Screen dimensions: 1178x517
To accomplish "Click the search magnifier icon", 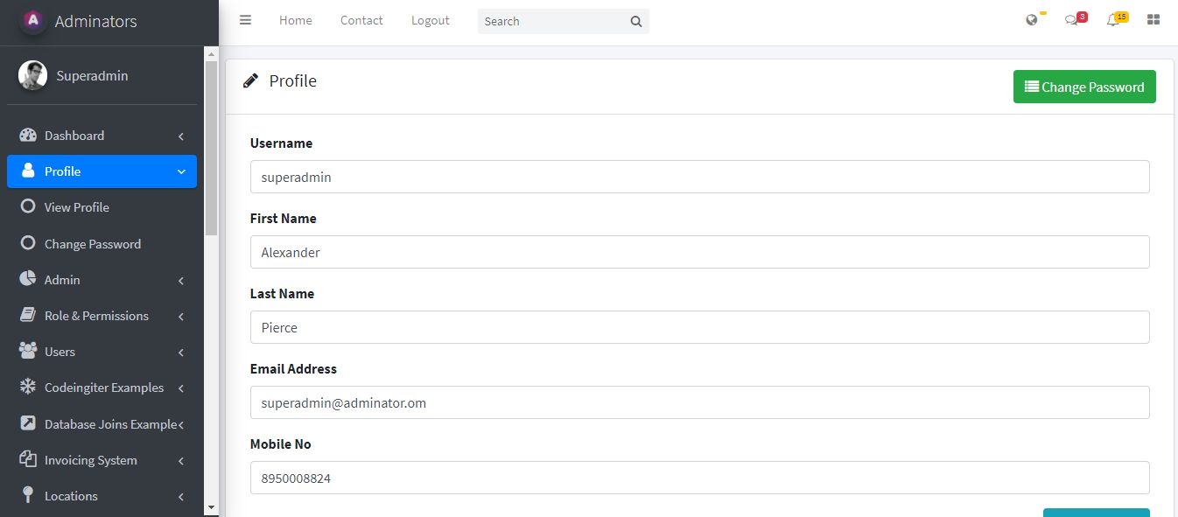I will [x=636, y=22].
